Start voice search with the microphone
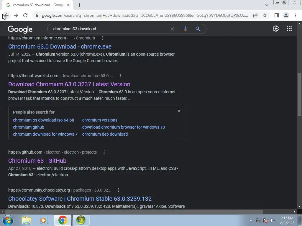302x226 pixels. click(x=185, y=29)
